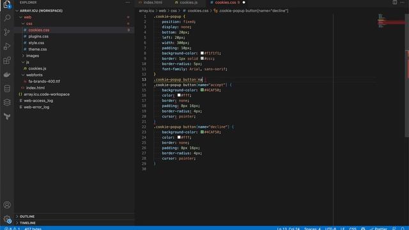The image size is (409, 230).
Task: Open notifications bell in status bar
Action: 403,229
